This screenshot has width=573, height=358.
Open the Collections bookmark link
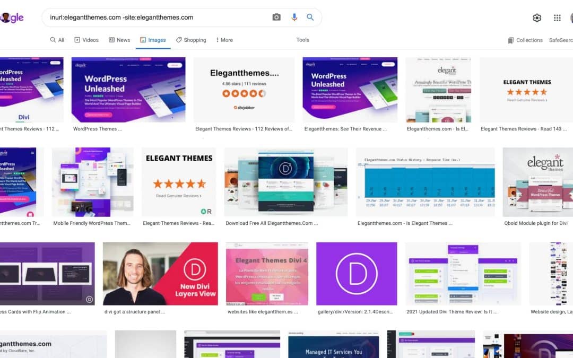coord(525,40)
